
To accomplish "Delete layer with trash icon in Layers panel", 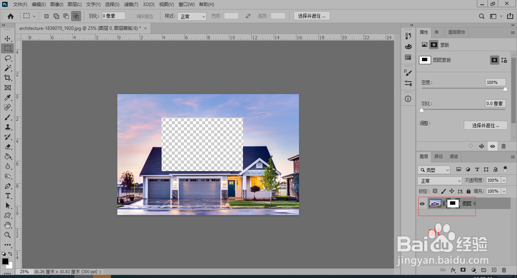I will (504, 270).
